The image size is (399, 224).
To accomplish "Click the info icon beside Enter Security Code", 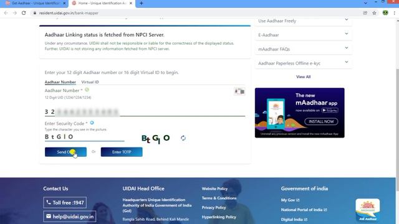I will [x=92, y=123].
